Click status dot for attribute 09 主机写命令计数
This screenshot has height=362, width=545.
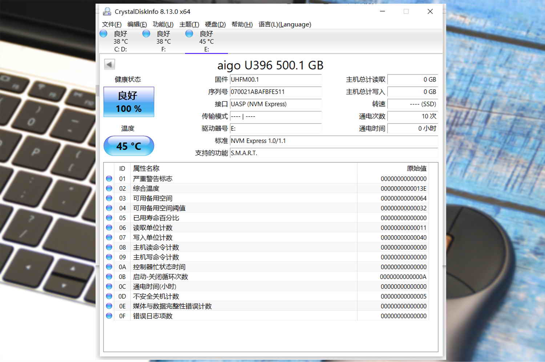tap(109, 257)
